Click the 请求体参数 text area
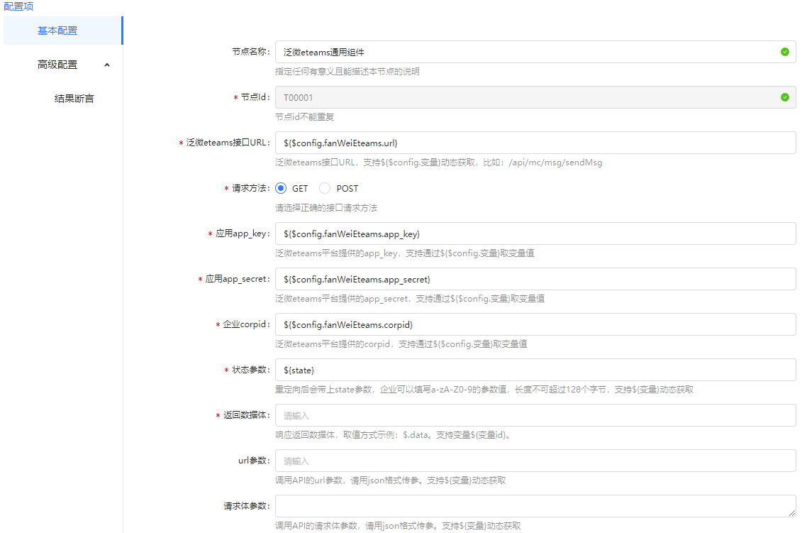 535,506
